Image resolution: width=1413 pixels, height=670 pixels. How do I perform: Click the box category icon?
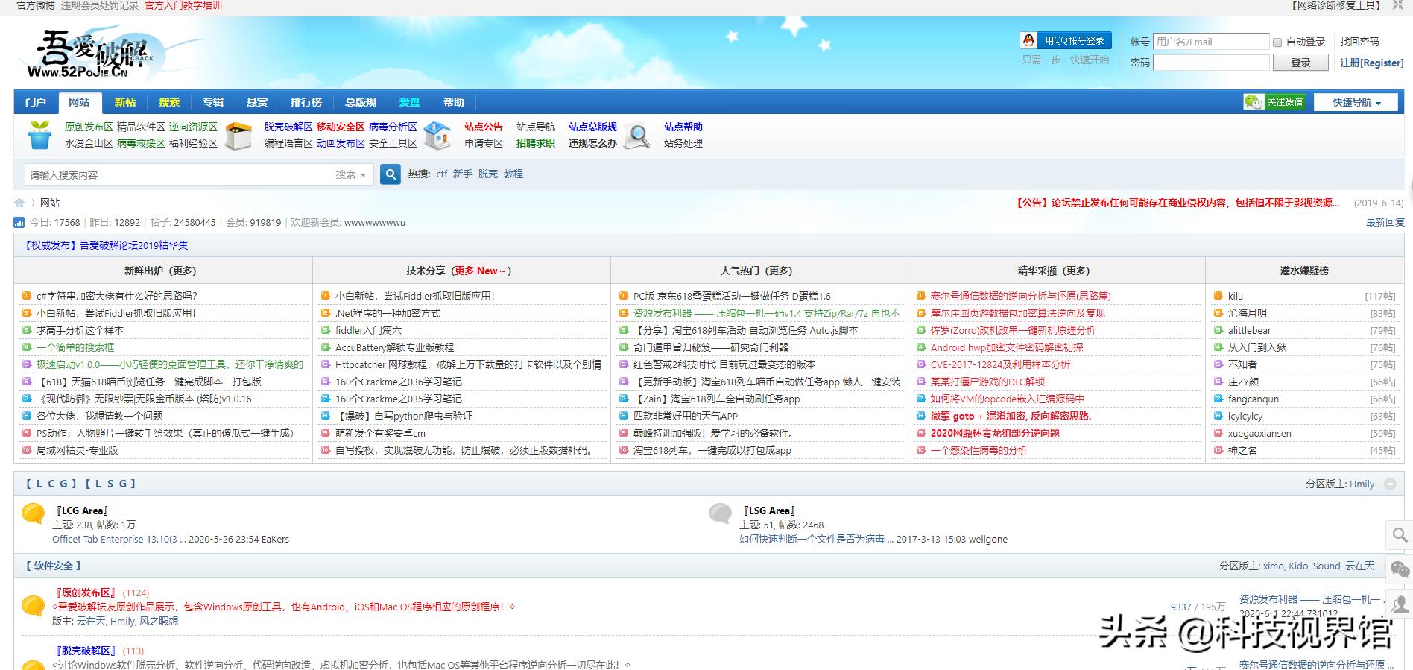click(238, 136)
